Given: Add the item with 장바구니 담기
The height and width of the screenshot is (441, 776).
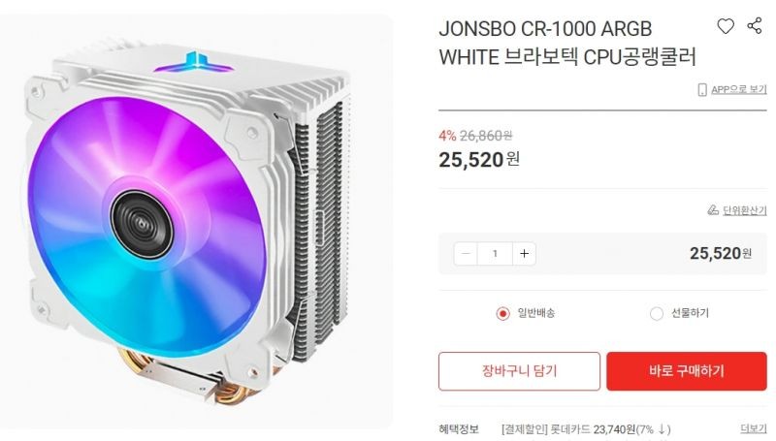Looking at the screenshot, I should pyautogui.click(x=519, y=371).
